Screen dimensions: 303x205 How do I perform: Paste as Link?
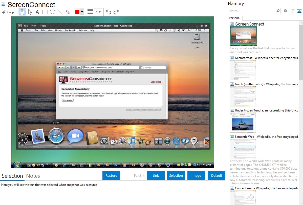(156, 175)
